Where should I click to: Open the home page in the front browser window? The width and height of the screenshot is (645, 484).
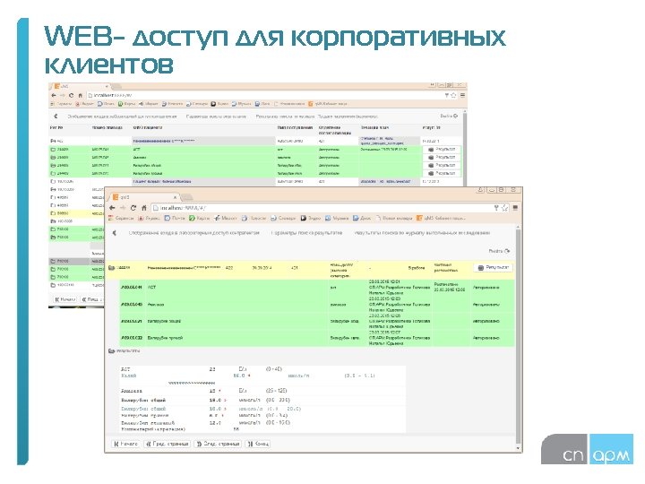(143, 208)
